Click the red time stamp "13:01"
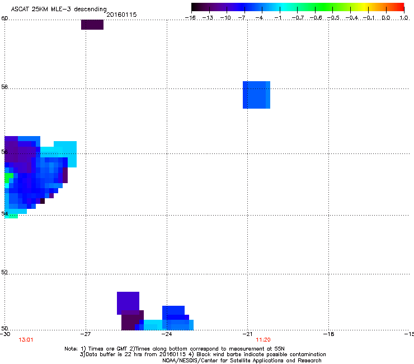 pos(26,340)
